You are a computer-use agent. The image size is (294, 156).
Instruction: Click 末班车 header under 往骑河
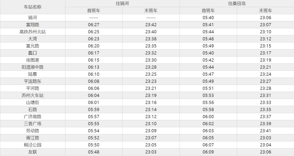pos(151,11)
